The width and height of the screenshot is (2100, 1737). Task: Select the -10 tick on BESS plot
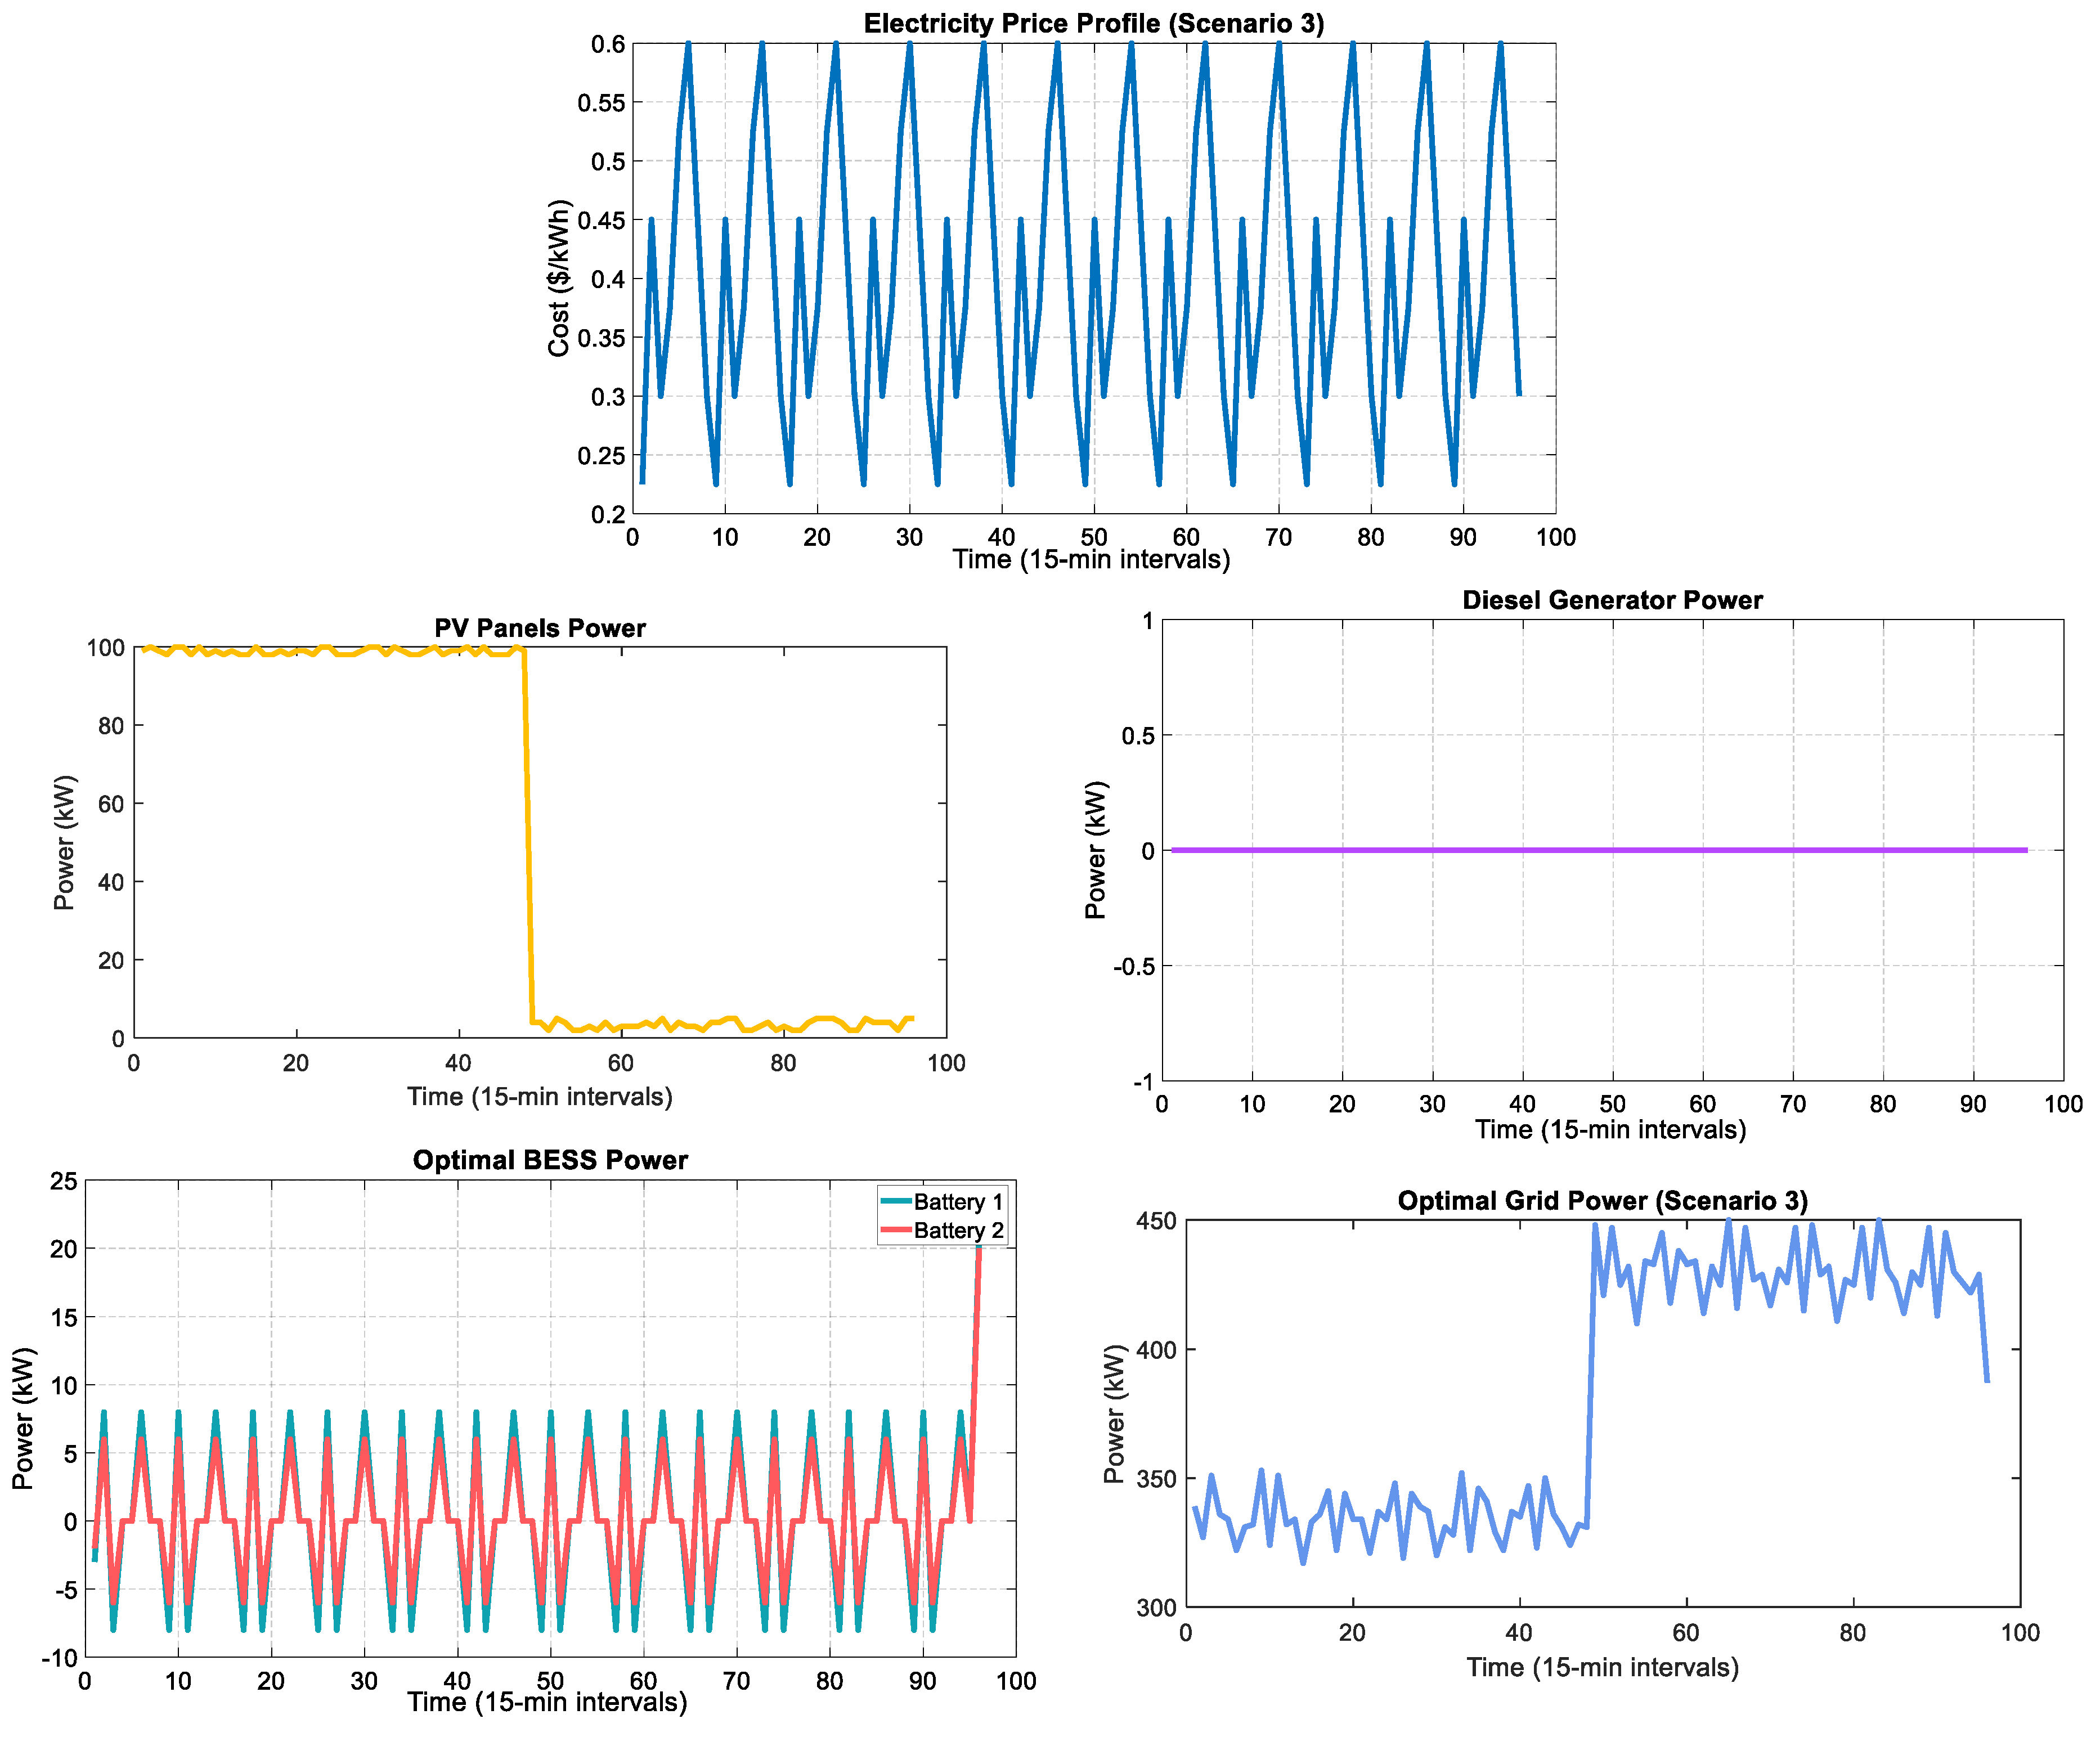[x=60, y=1658]
